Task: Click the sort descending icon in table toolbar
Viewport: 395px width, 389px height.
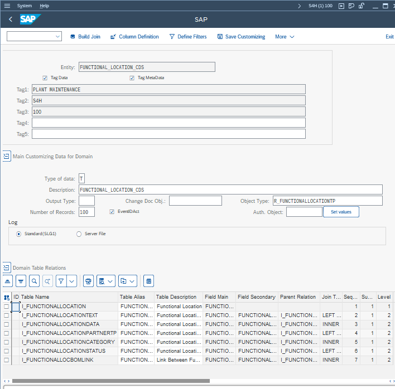Action: point(21,281)
